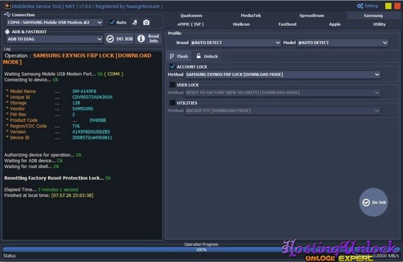
Task: Switch to the Apple tab
Action: point(335,24)
